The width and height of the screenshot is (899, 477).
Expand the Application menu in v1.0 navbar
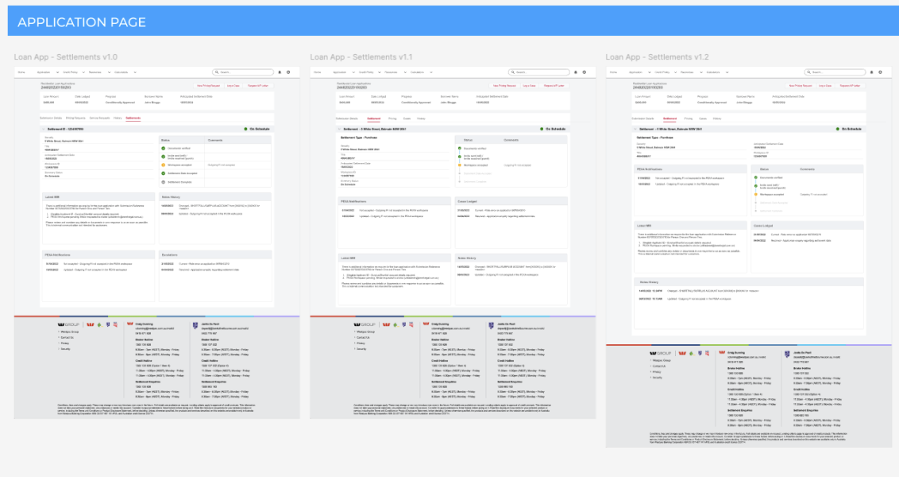click(x=57, y=72)
